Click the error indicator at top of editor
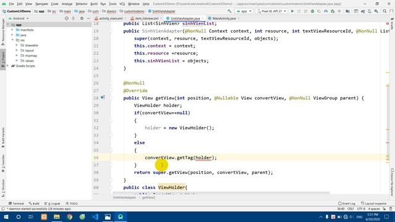The image size is (395, 222). (x=388, y=23)
